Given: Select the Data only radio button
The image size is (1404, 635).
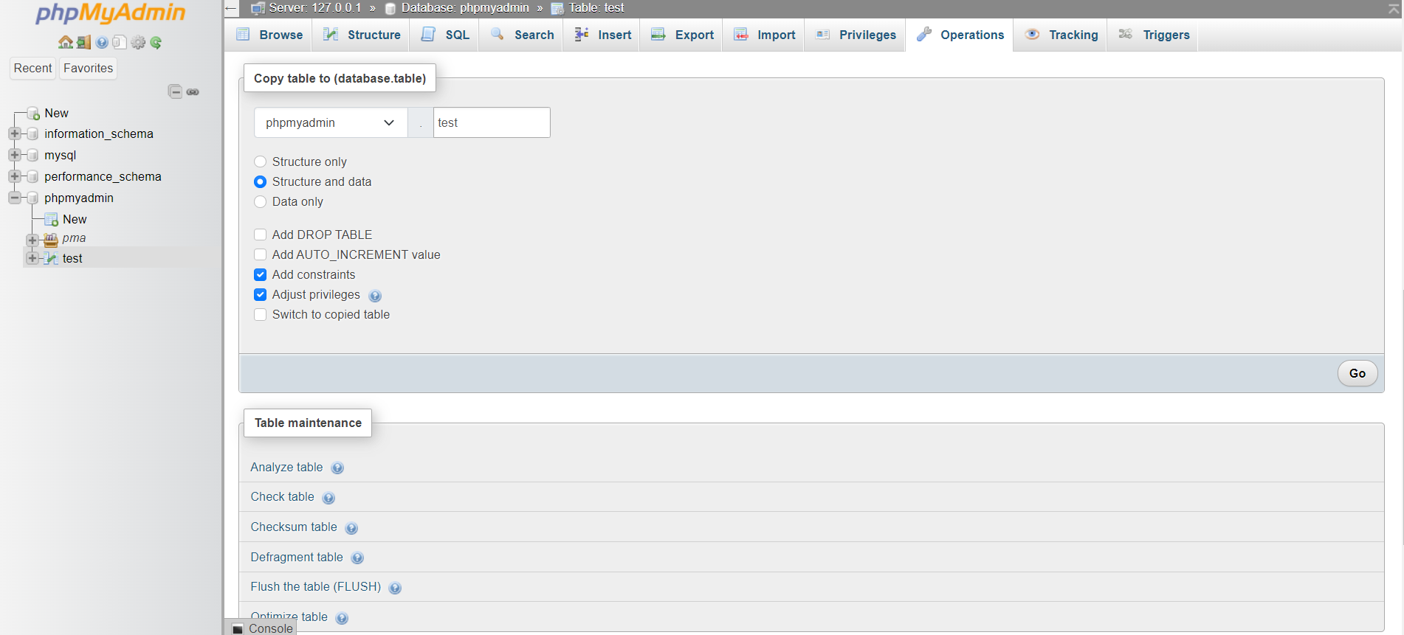Looking at the screenshot, I should point(260,201).
